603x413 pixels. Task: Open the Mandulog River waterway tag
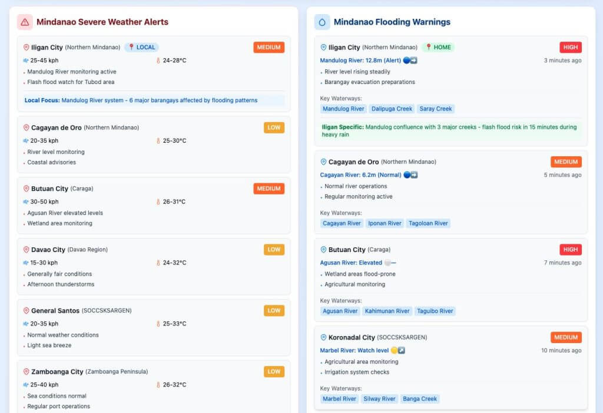click(344, 109)
